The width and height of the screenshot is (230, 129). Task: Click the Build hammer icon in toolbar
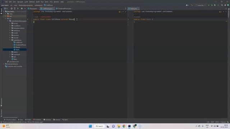[192, 5]
